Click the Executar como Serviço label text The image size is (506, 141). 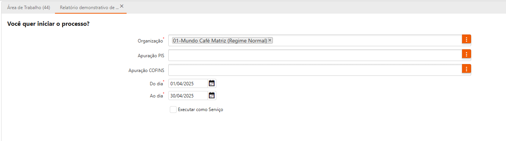pos(201,110)
